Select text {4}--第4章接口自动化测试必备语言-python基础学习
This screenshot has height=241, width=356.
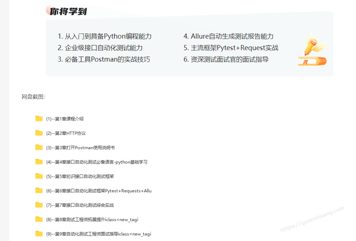tap(97, 162)
